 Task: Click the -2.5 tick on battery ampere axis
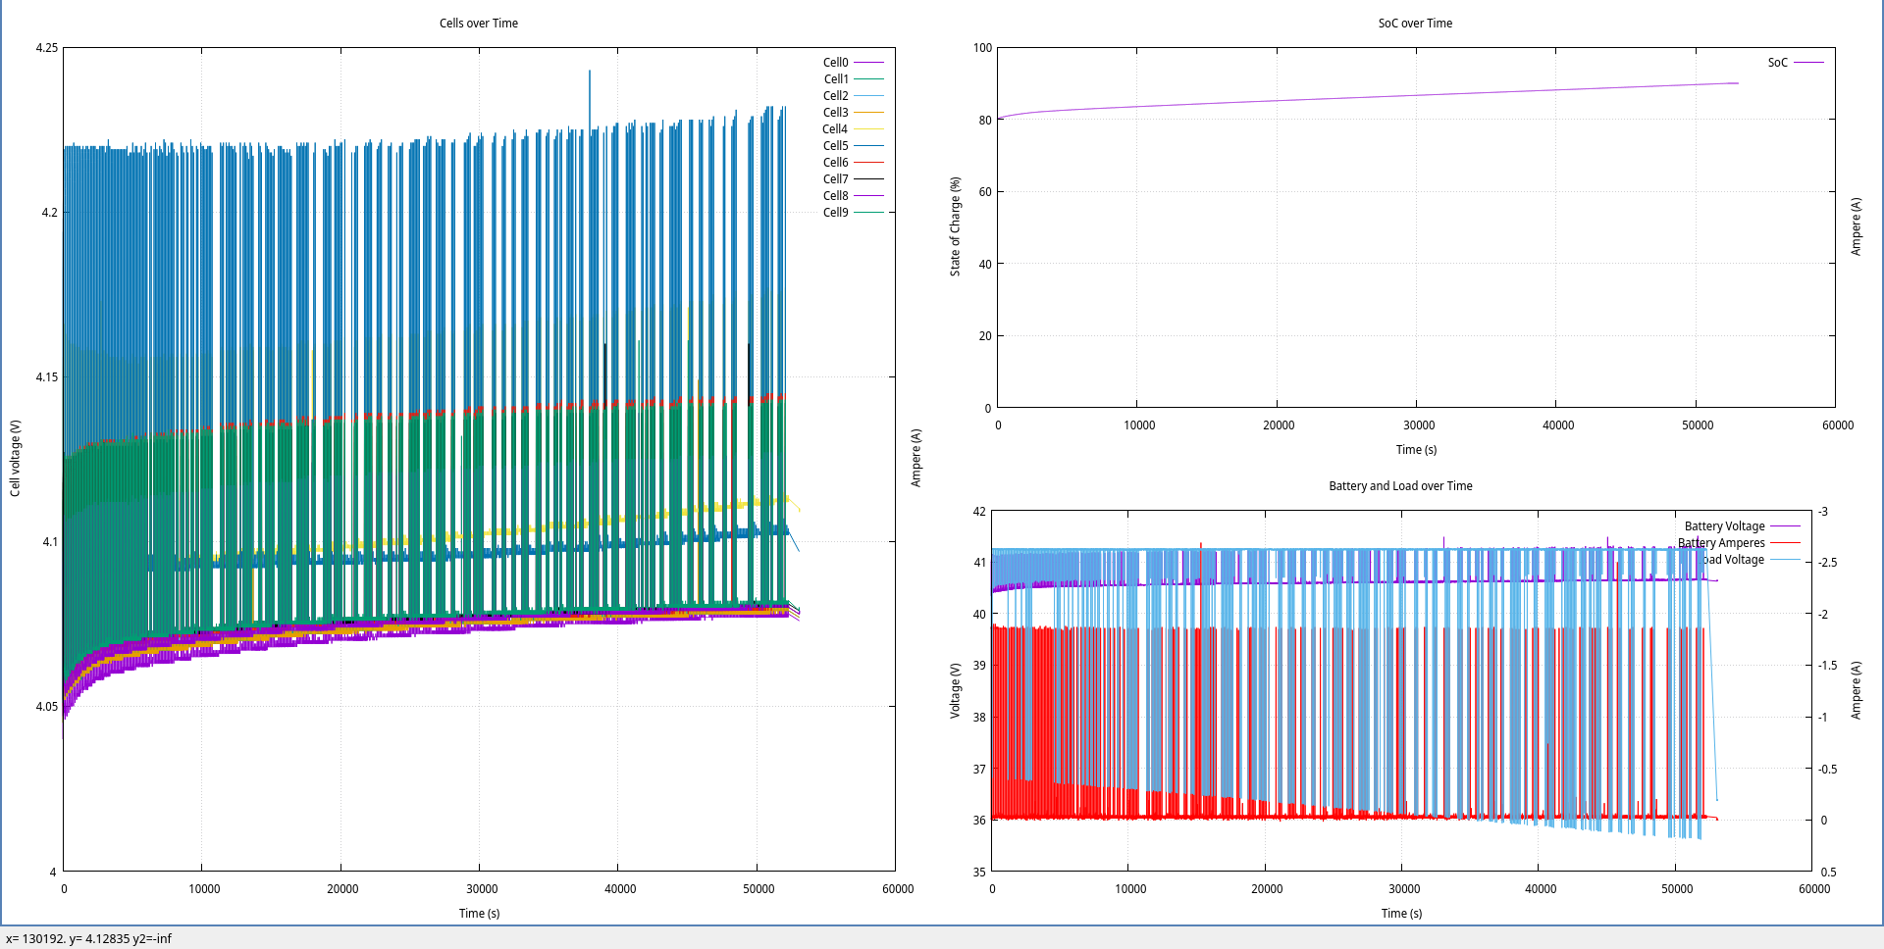point(1827,563)
